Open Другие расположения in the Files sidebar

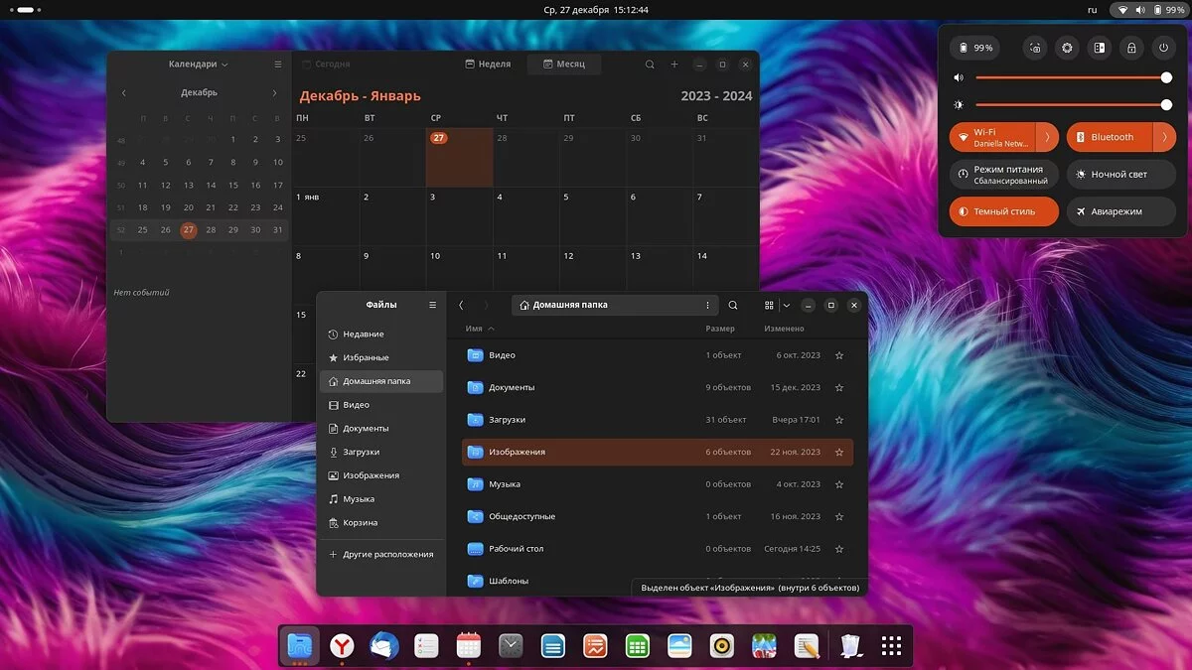[x=387, y=555]
